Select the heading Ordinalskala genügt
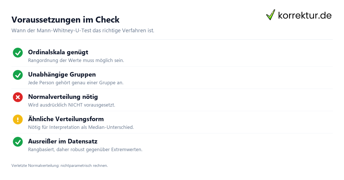Screen dimensions: 344x180 tap(58, 52)
